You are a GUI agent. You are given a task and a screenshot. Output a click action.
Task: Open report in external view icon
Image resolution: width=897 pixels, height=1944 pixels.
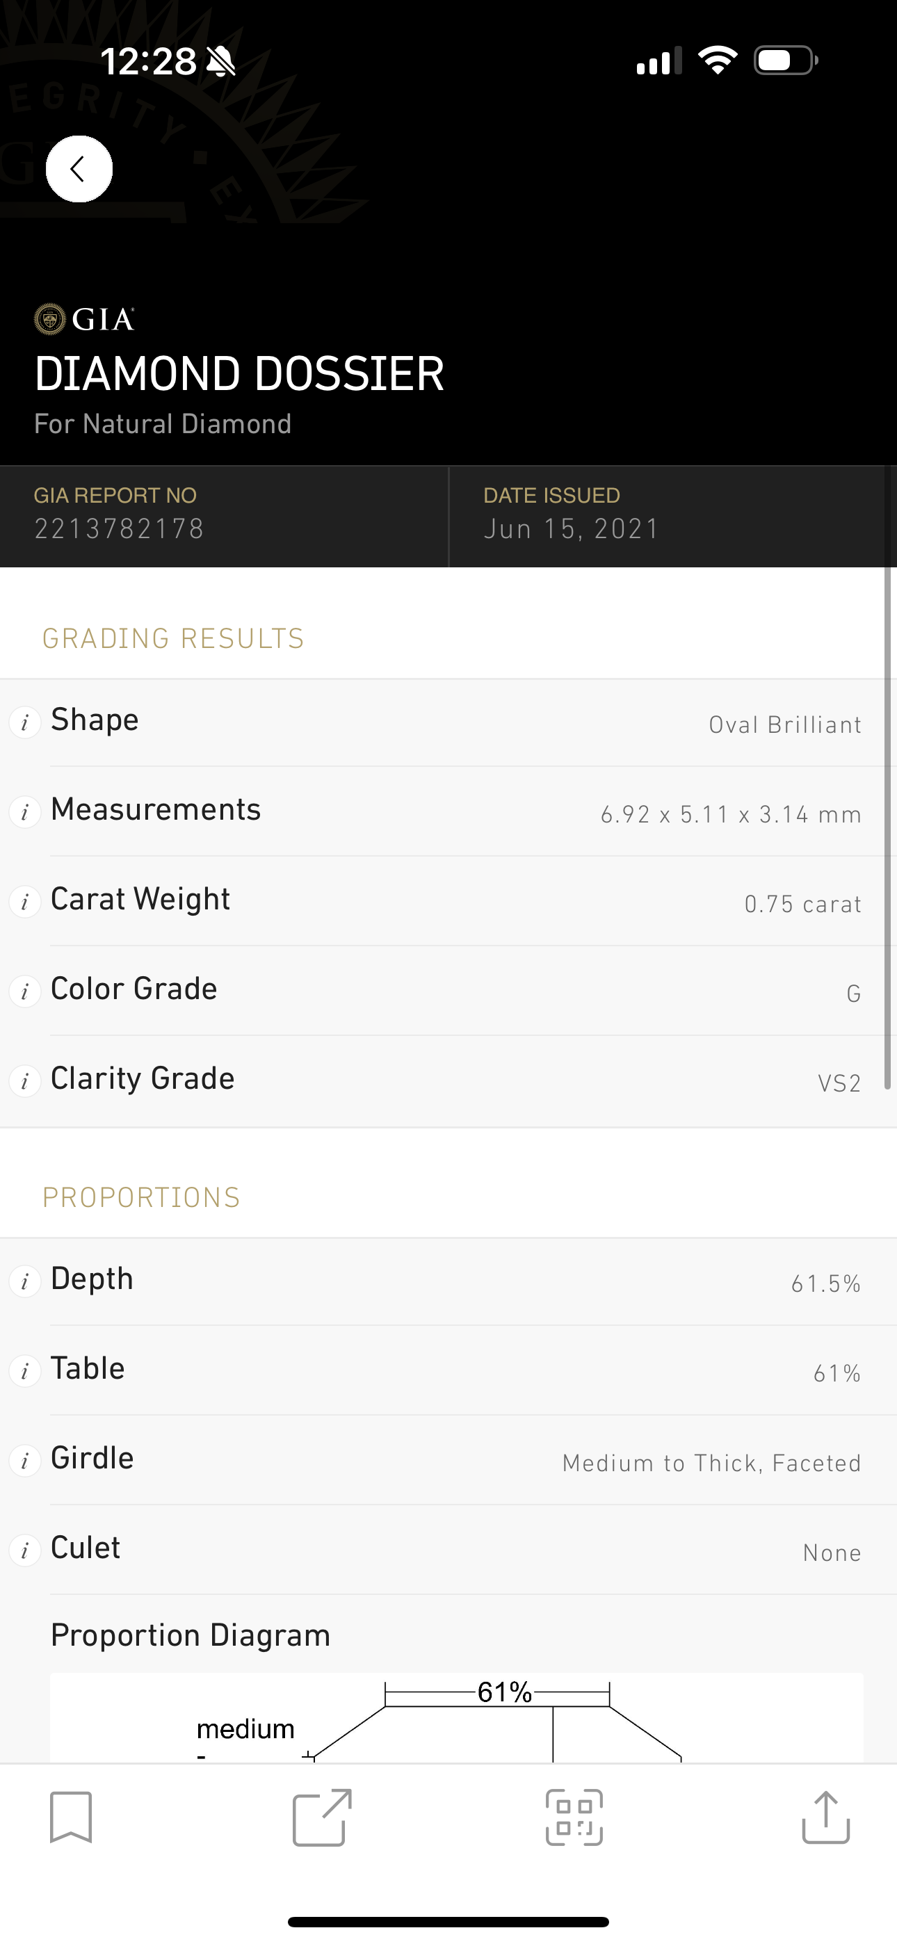323,1817
